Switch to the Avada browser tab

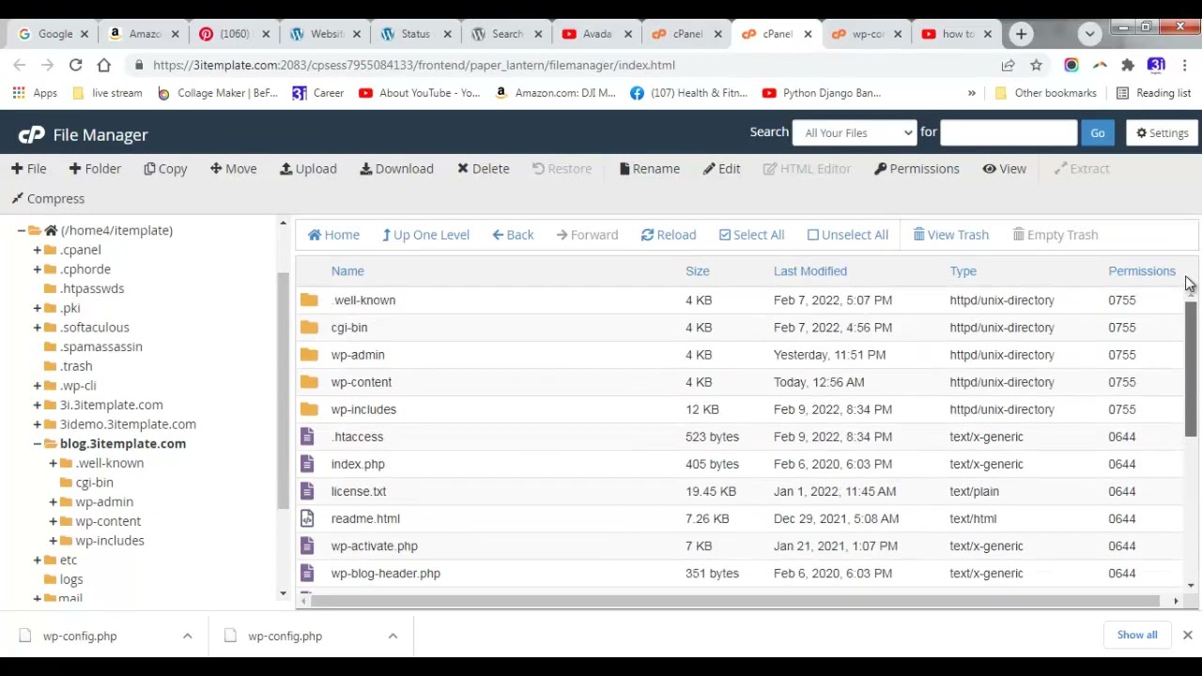tap(596, 34)
